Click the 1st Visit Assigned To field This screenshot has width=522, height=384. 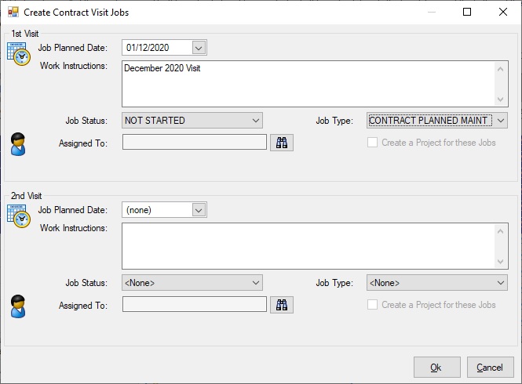pos(195,143)
